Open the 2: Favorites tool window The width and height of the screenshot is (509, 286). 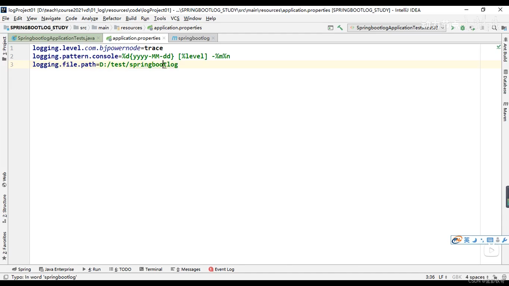tap(4, 246)
